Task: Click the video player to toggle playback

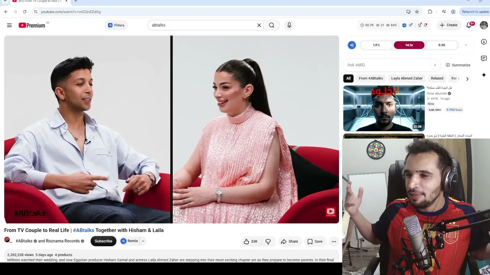Action: pyautogui.click(x=171, y=129)
